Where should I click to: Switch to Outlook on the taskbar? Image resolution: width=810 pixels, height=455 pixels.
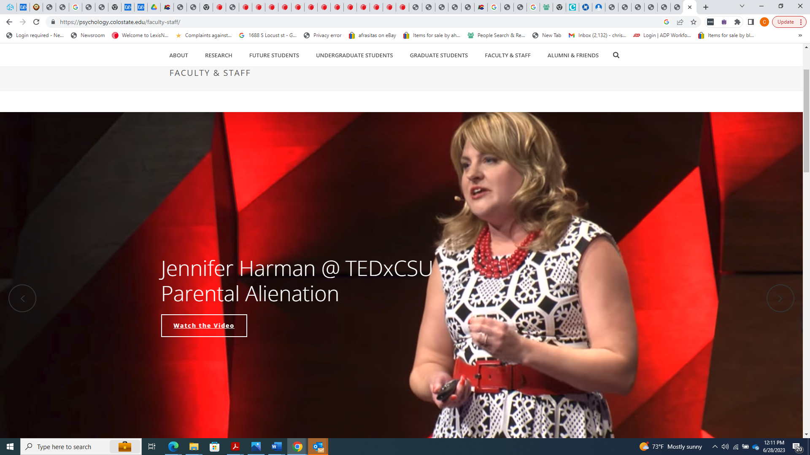tap(318, 447)
